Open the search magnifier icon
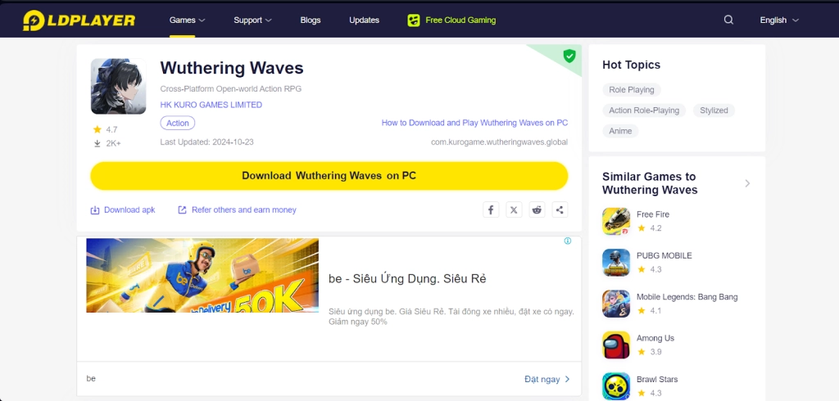This screenshot has width=839, height=401. pos(728,20)
